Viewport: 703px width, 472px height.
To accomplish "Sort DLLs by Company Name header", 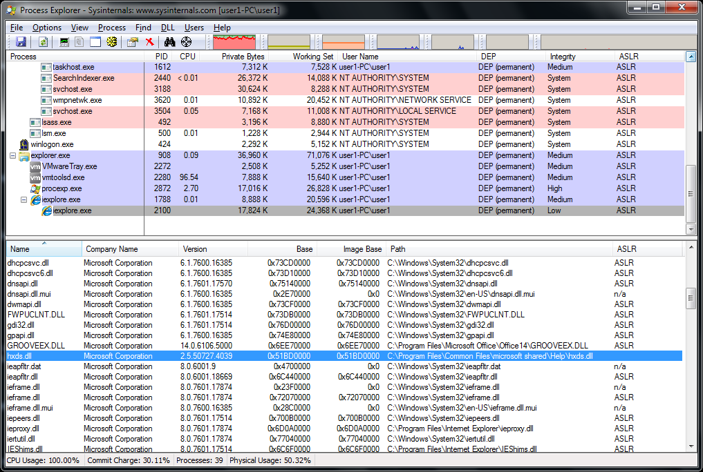I will [x=130, y=249].
